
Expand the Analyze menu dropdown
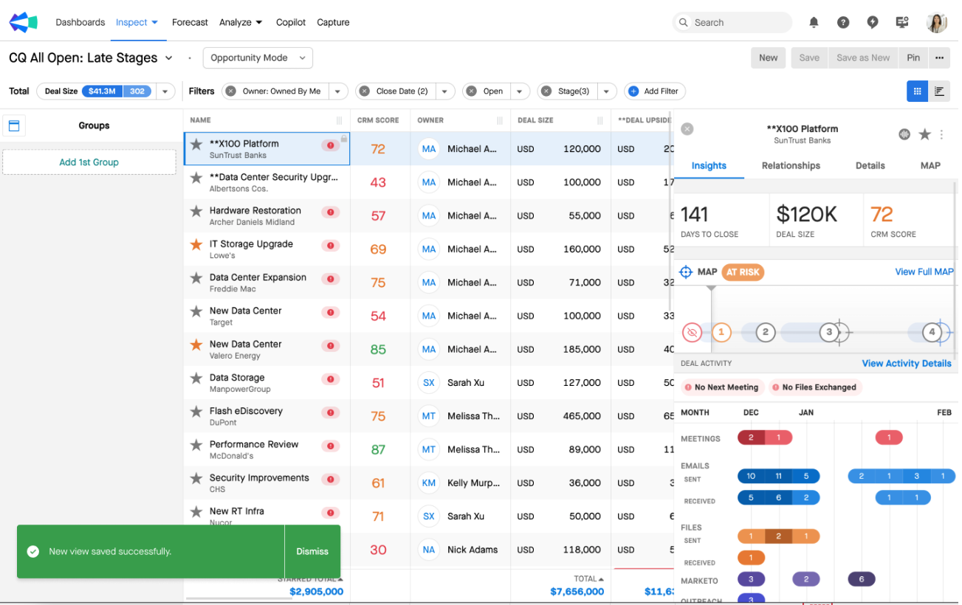tap(241, 22)
